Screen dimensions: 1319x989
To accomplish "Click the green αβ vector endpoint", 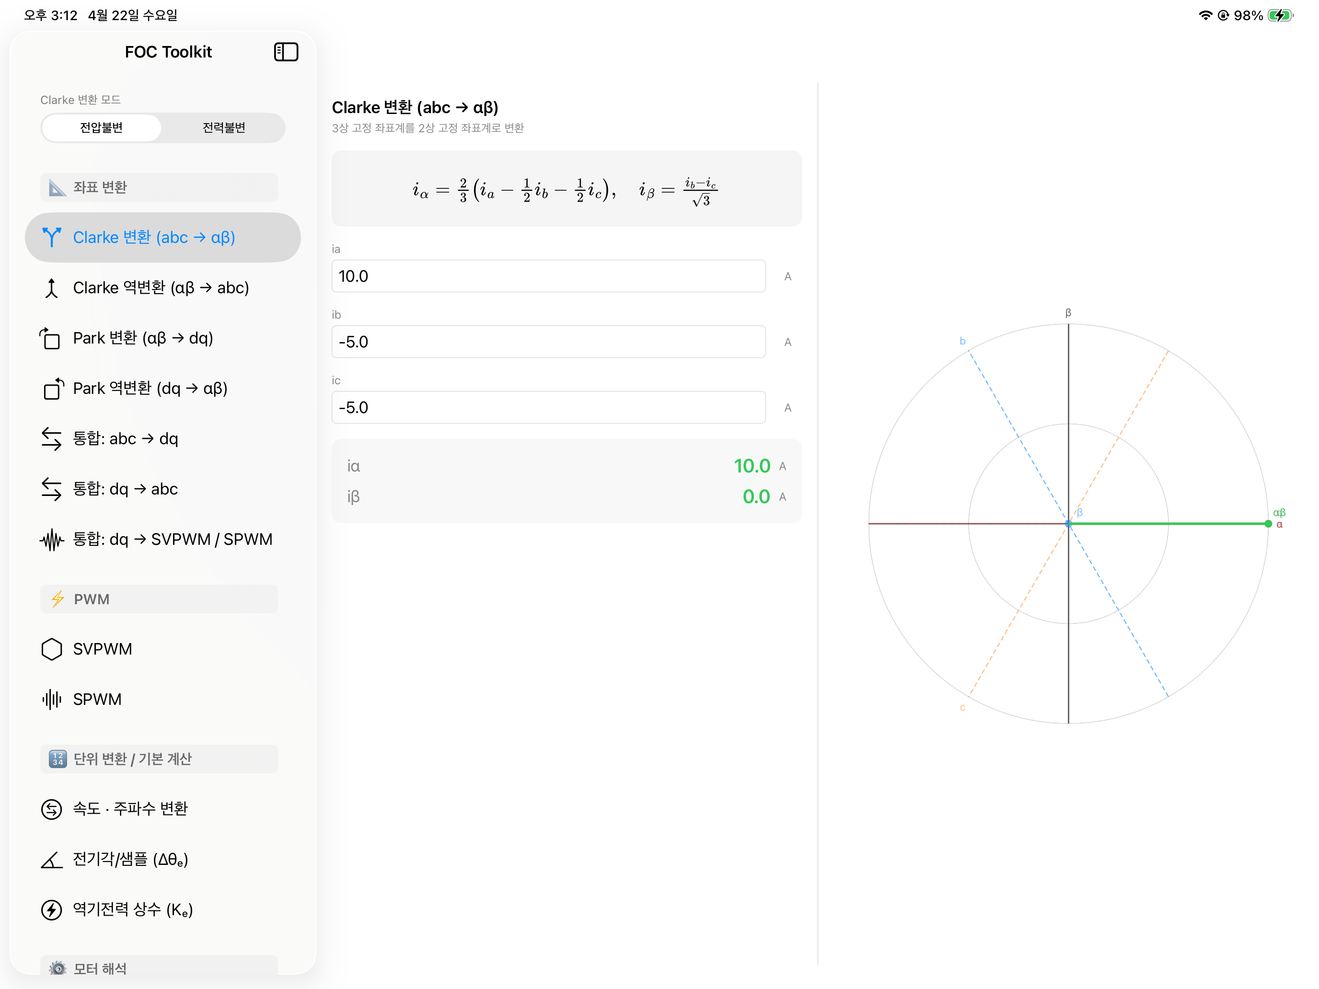I will pos(1268,523).
